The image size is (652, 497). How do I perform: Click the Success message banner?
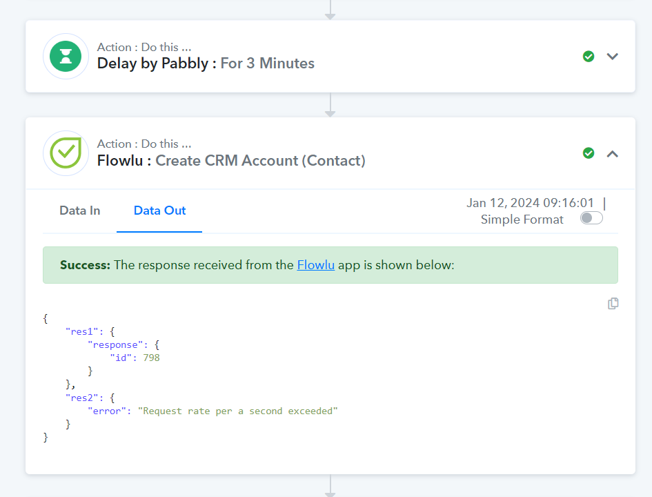point(330,265)
